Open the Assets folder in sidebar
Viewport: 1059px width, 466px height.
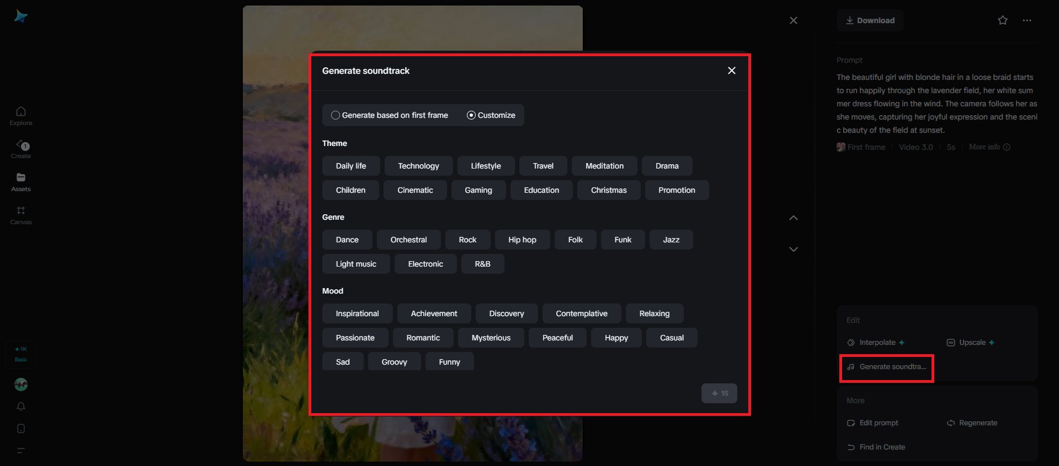[21, 182]
